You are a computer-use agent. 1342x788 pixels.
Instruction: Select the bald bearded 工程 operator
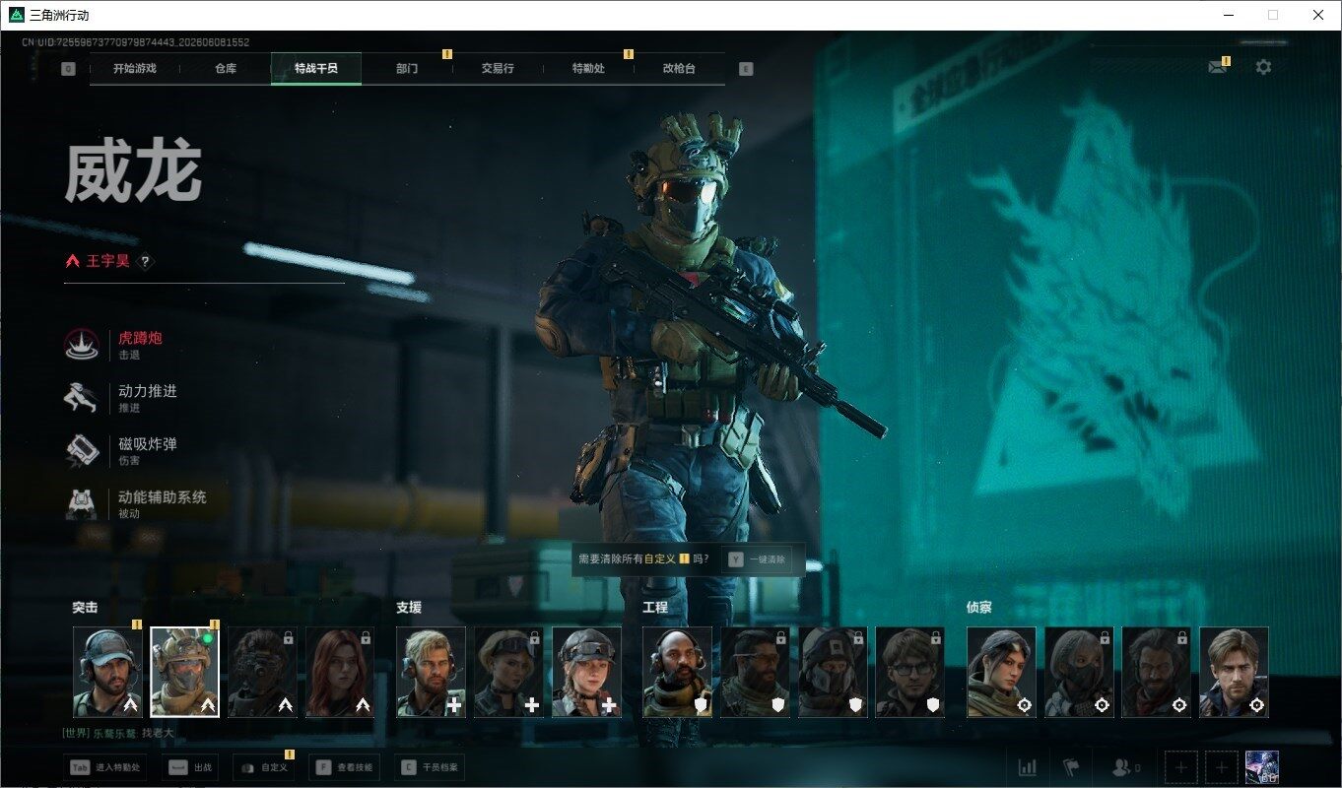[677, 672]
